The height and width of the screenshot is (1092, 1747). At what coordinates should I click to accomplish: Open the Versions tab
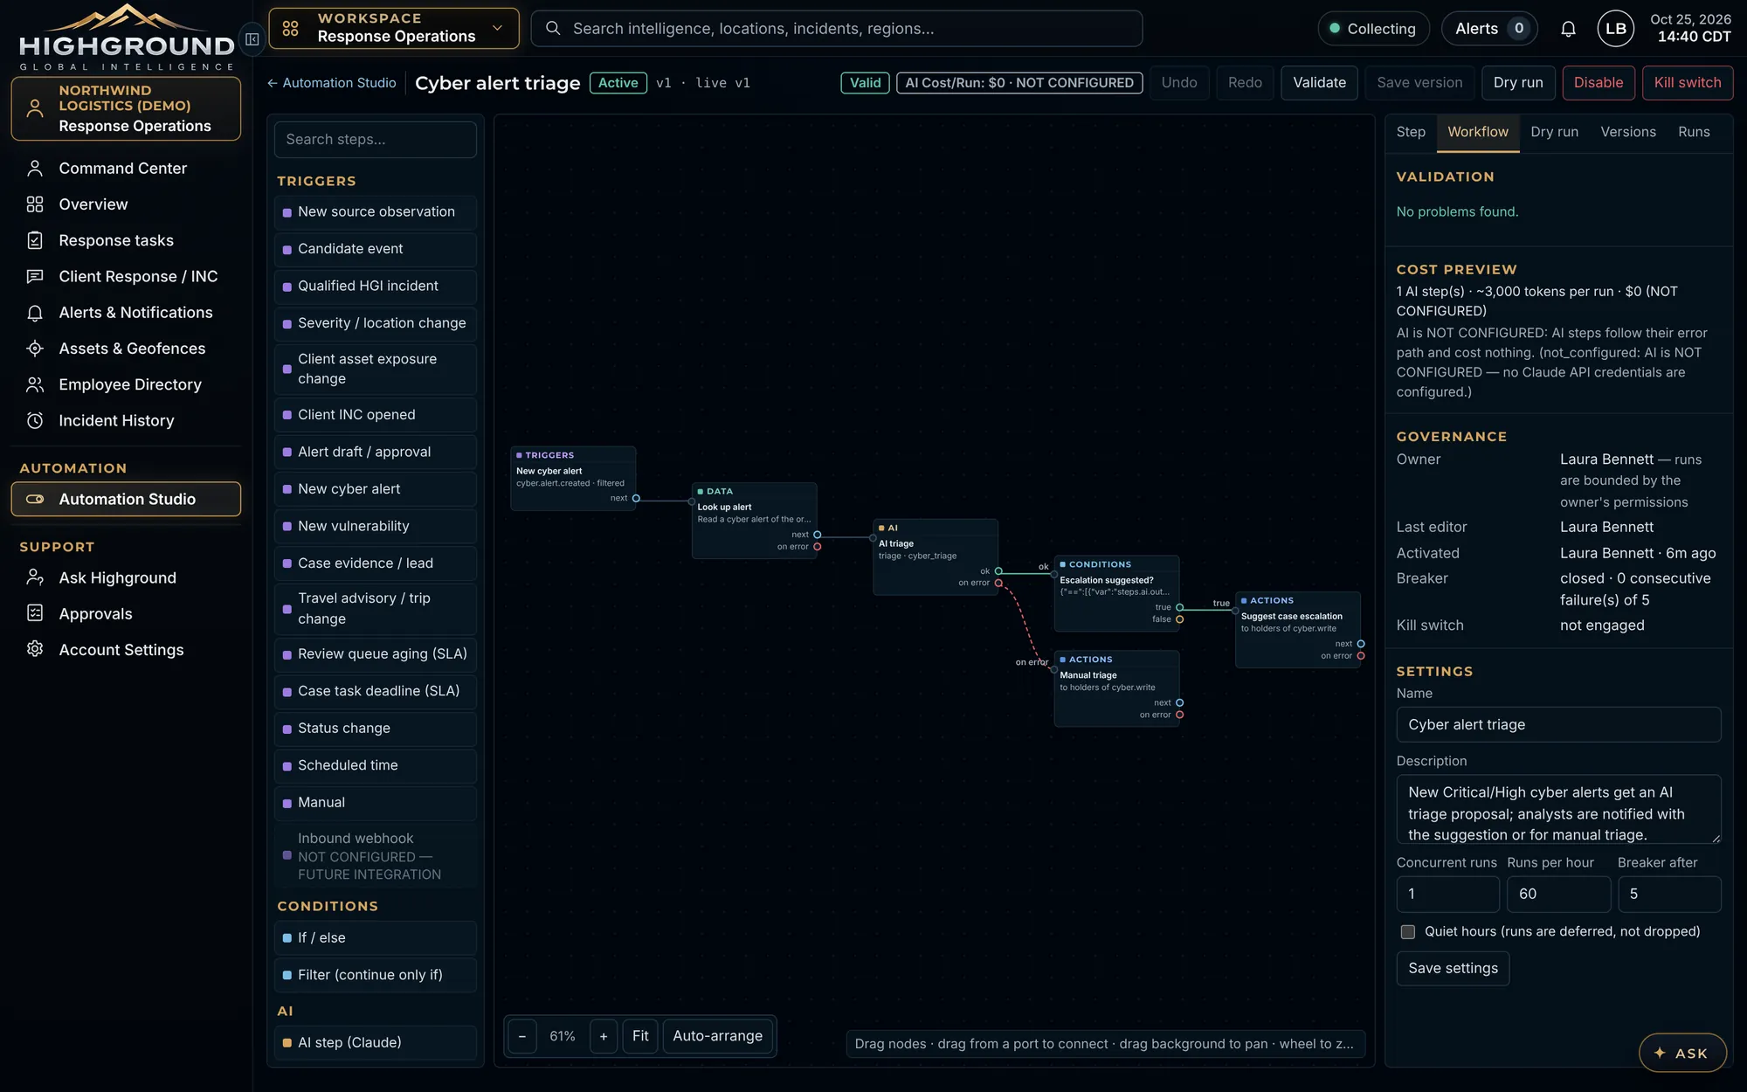click(1627, 132)
